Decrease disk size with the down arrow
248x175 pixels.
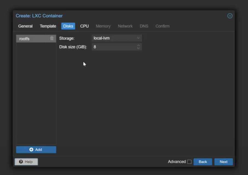coord(138,48)
